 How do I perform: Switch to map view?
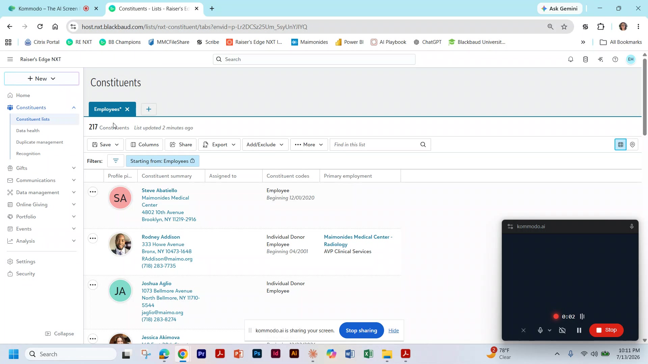[x=632, y=145]
